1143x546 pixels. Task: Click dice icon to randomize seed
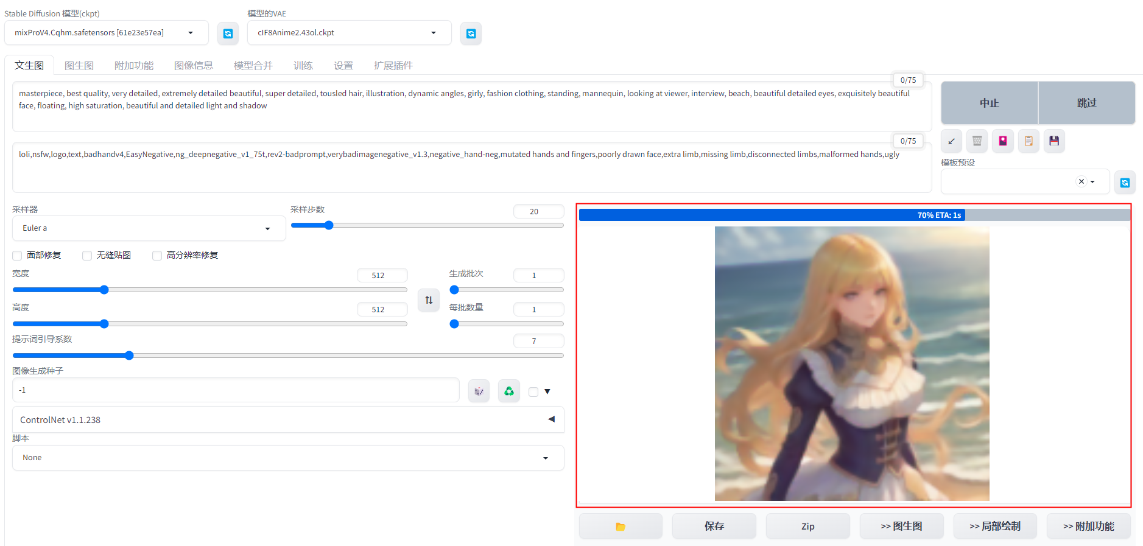479,391
